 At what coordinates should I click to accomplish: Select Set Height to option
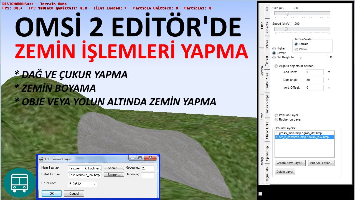click(x=283, y=57)
